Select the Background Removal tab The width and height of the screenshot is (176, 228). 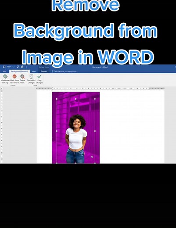pos(19,71)
